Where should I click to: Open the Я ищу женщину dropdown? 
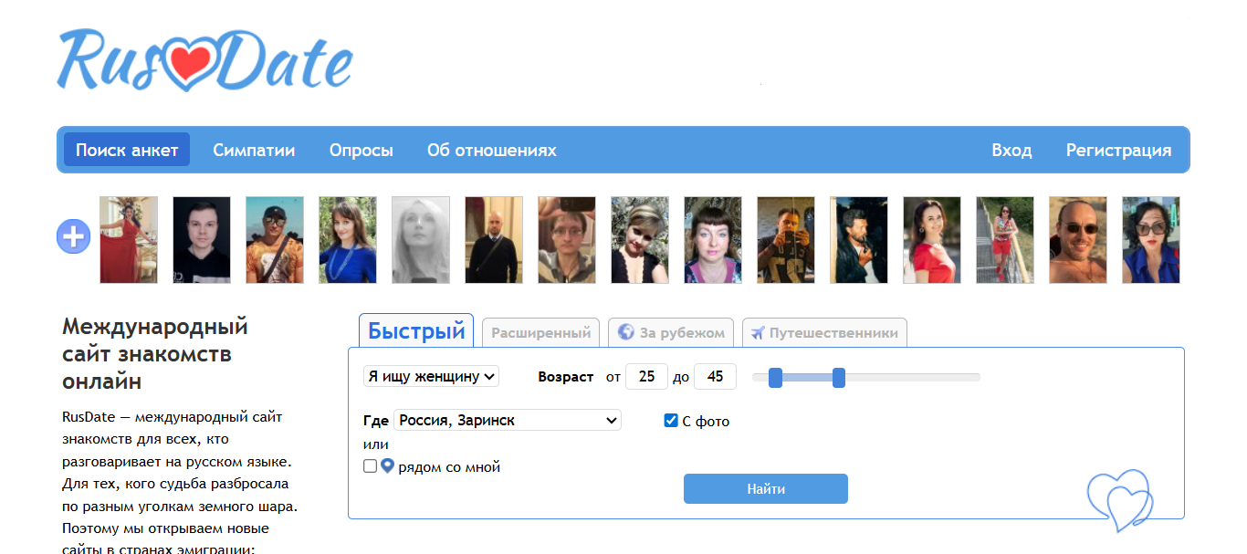(x=431, y=376)
